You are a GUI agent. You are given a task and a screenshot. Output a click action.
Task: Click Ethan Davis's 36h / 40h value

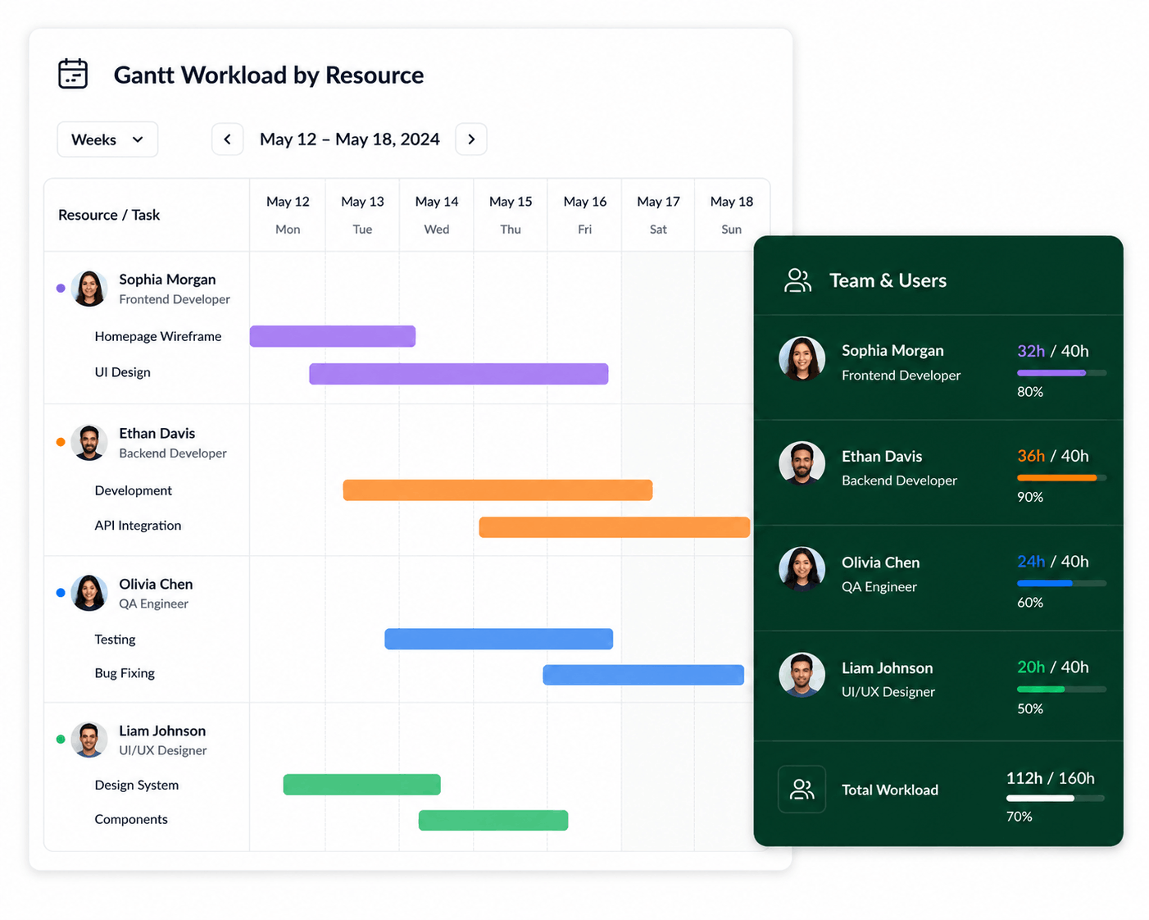1053,456
